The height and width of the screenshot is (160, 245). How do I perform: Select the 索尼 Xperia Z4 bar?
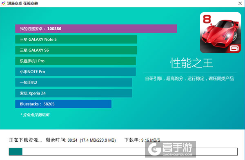click(73, 93)
